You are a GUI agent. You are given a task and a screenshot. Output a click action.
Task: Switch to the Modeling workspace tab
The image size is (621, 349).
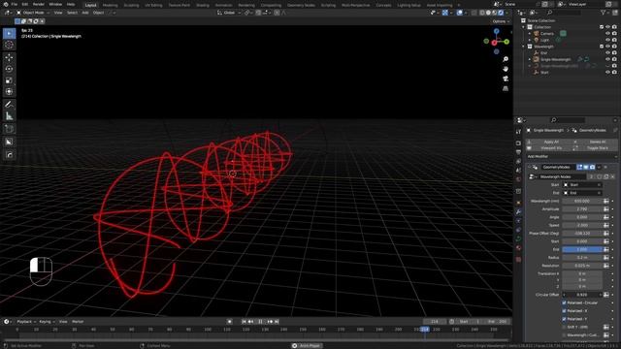(110, 5)
